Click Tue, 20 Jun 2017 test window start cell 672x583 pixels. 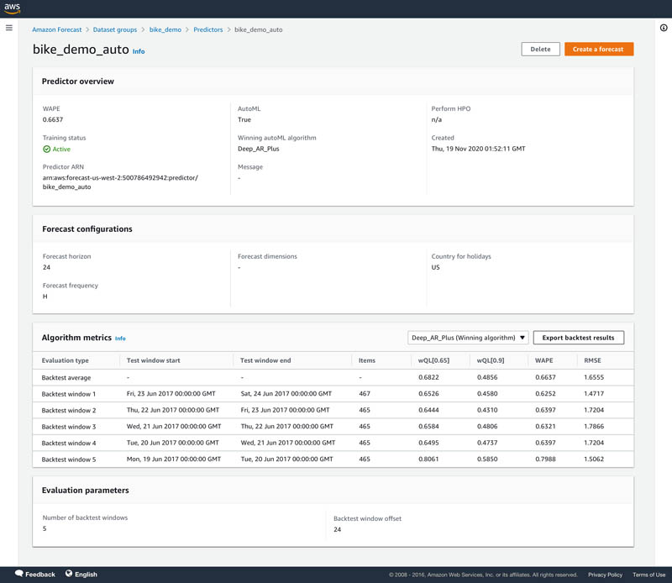pos(173,443)
